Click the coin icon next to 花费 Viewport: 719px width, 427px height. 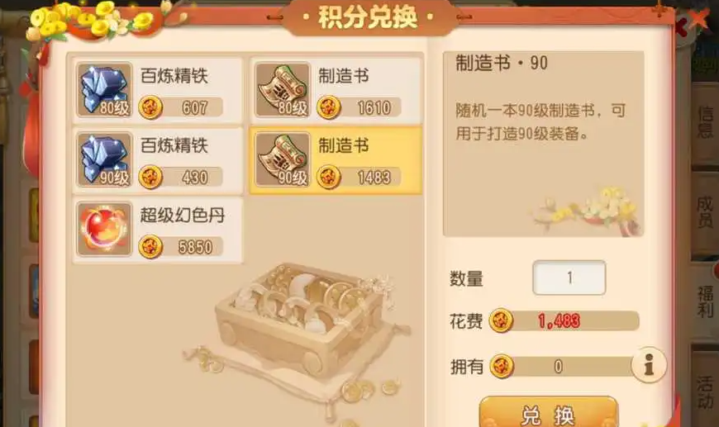pyautogui.click(x=501, y=320)
